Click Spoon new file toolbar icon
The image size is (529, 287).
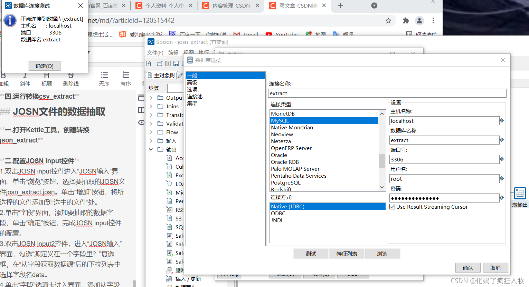tap(149, 63)
